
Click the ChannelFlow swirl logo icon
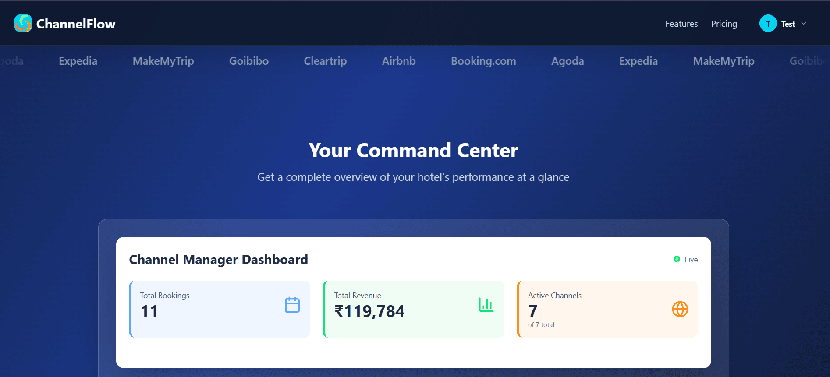click(23, 24)
